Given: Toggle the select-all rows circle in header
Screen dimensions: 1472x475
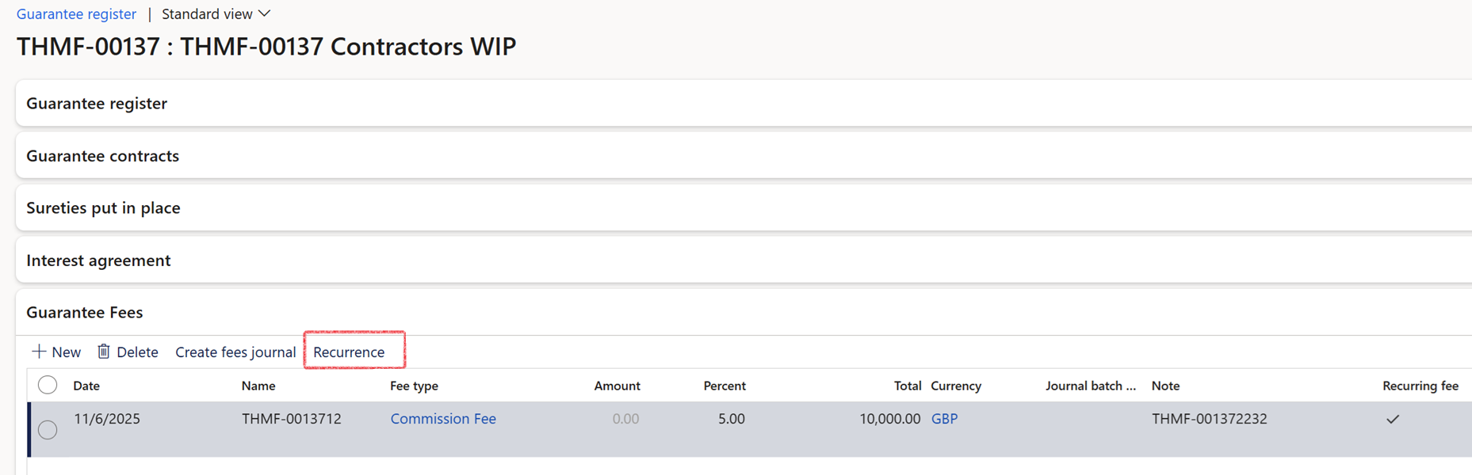Looking at the screenshot, I should [x=48, y=386].
